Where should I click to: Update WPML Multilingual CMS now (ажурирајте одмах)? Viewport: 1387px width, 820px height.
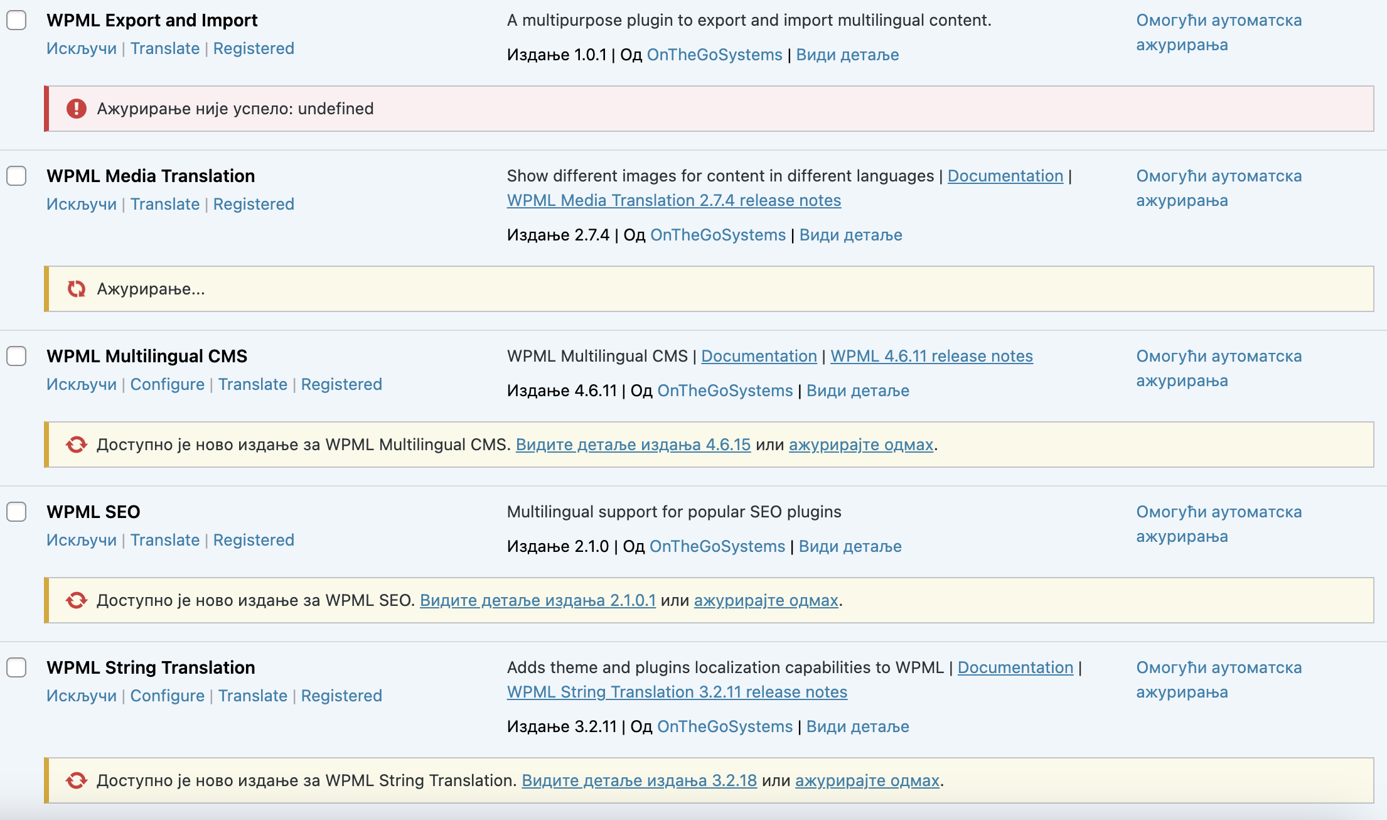coord(861,445)
